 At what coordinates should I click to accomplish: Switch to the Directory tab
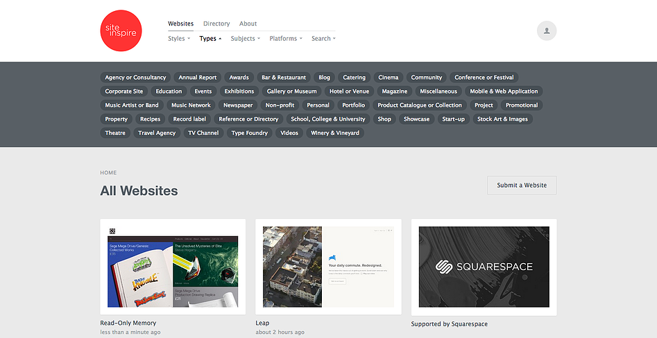coord(216,24)
